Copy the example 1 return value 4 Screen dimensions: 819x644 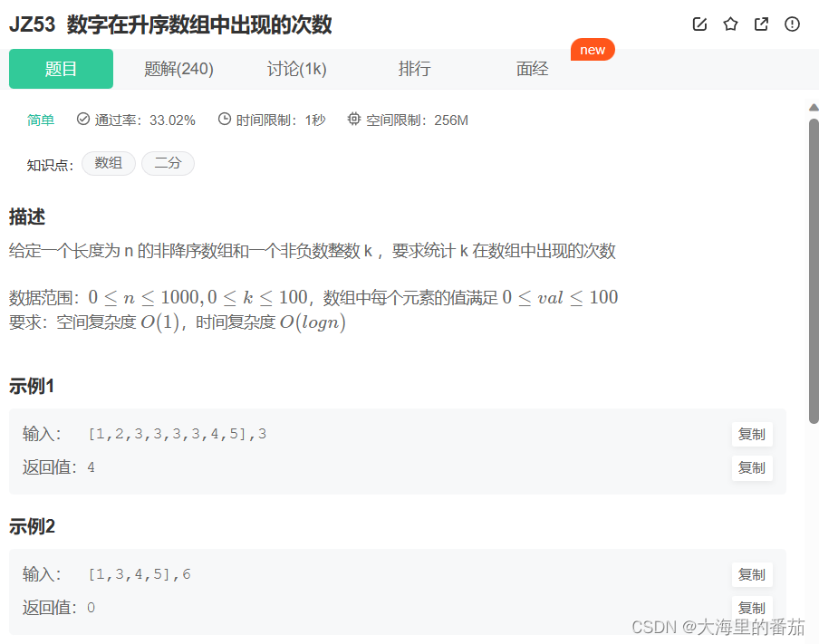[x=752, y=468]
